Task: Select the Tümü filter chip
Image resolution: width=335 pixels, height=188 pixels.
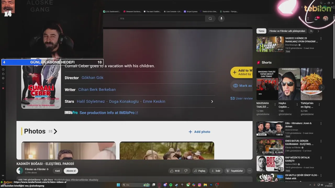Action: click(x=261, y=31)
